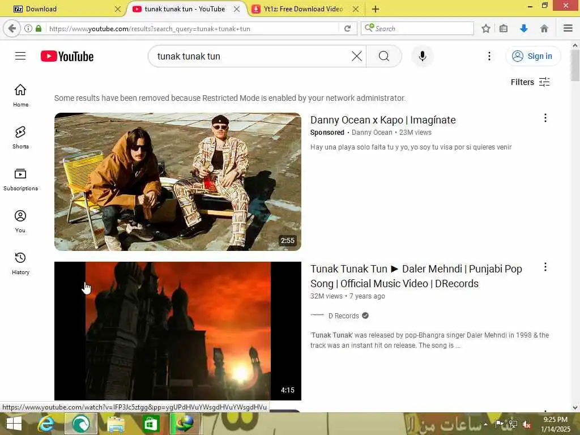Go to browser home page icon
Screen dimensions: 580x435
544,28
